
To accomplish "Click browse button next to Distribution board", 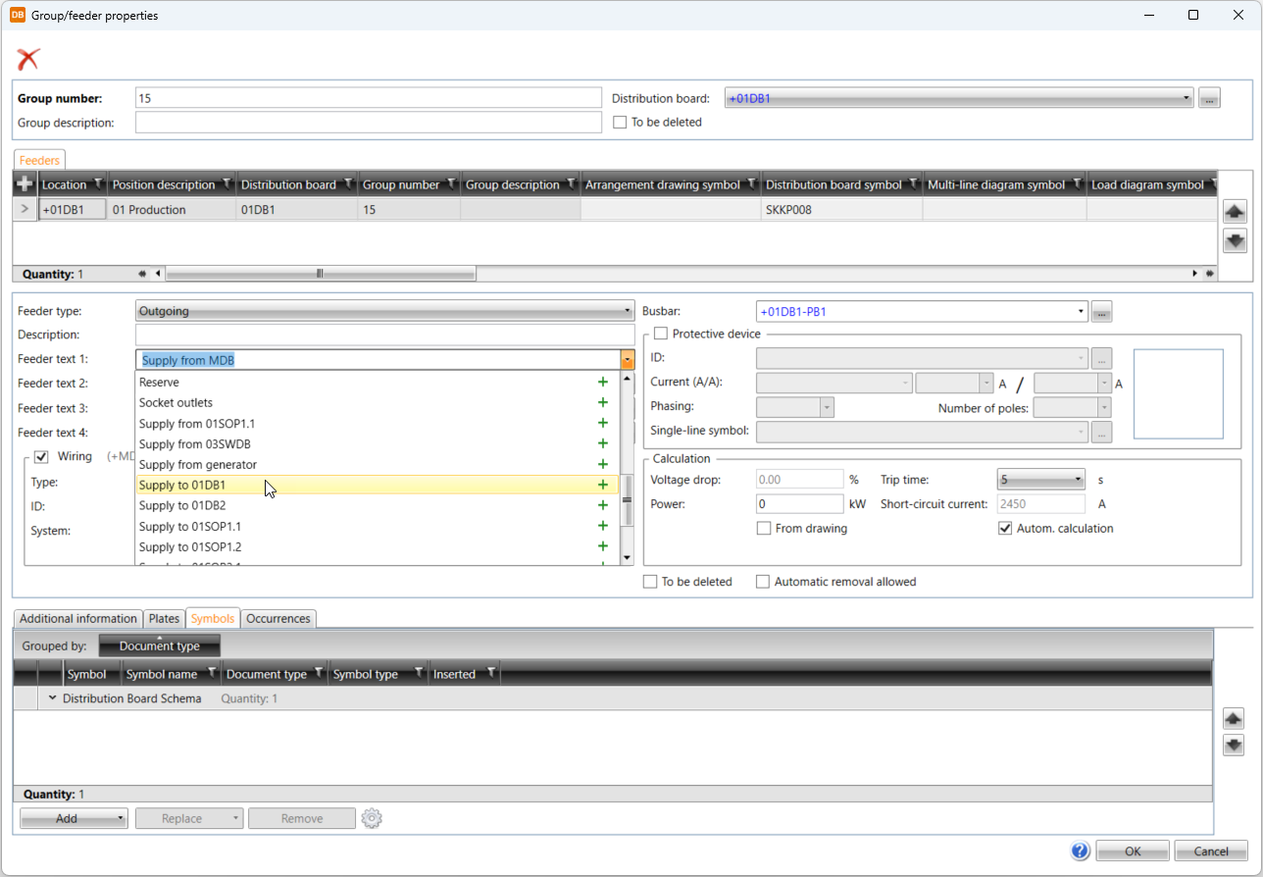I will pos(1209,98).
